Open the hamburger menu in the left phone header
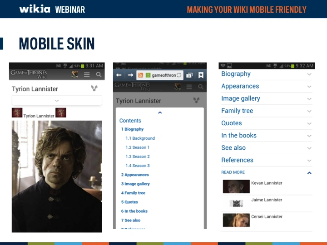 tap(87, 74)
